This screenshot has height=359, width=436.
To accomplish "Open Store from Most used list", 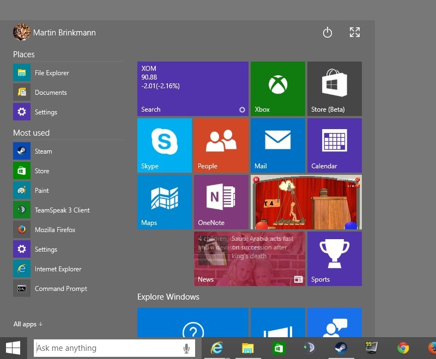I will 69,171.
